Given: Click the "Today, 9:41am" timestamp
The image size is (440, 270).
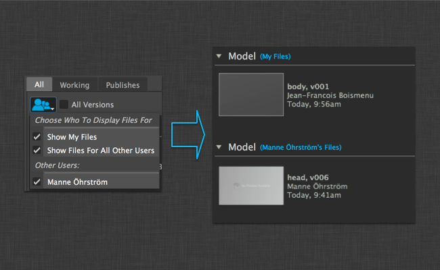Looking at the screenshot, I should [x=314, y=195].
